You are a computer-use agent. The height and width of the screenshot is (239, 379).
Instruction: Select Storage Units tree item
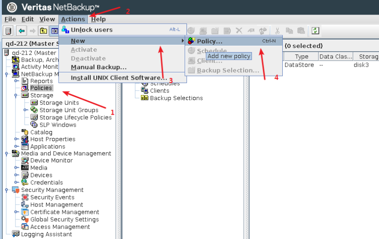click(59, 103)
